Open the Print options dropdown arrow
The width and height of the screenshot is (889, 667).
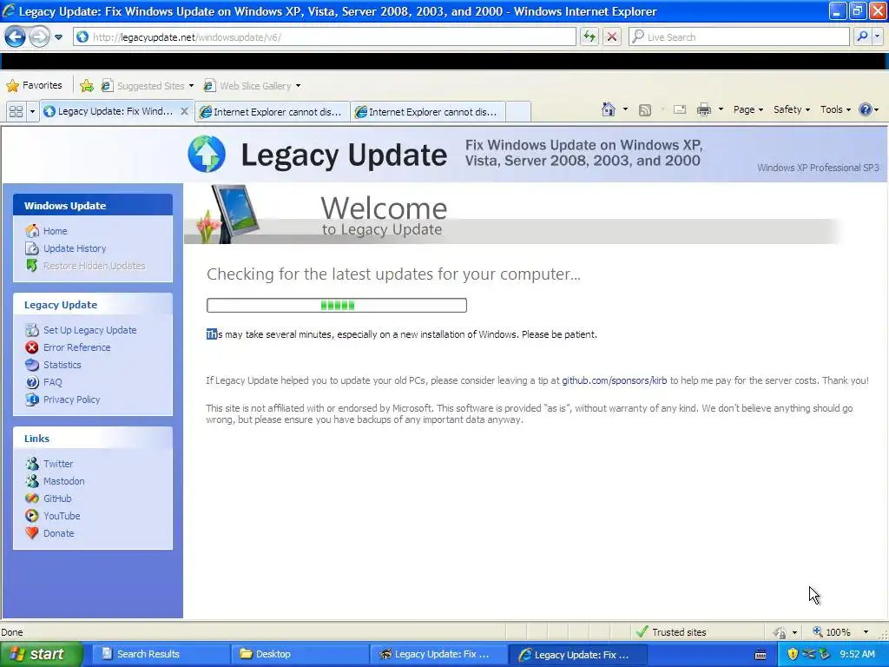pyautogui.click(x=721, y=109)
